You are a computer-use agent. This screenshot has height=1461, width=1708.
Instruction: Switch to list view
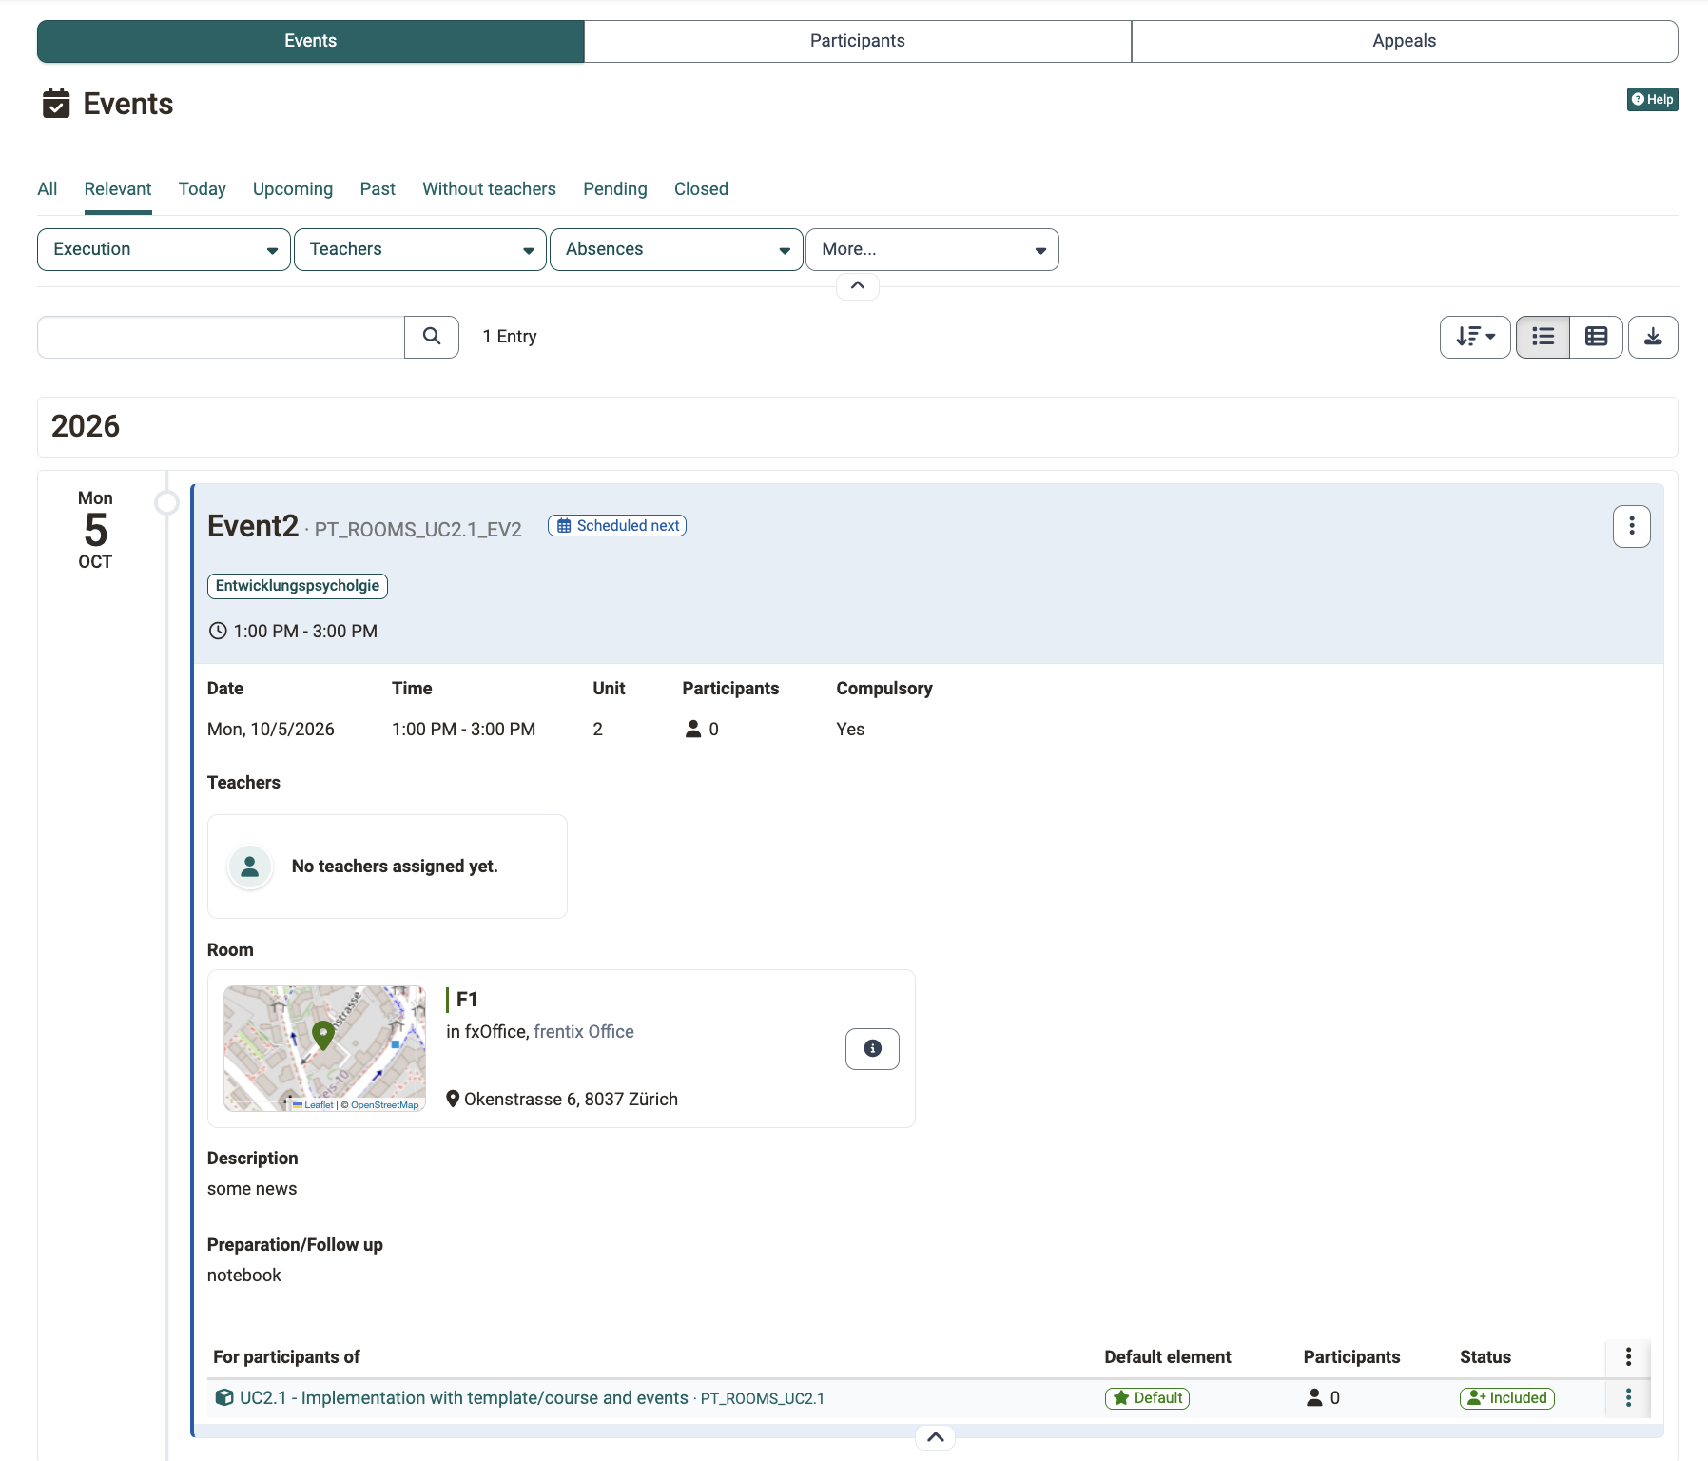click(1543, 337)
